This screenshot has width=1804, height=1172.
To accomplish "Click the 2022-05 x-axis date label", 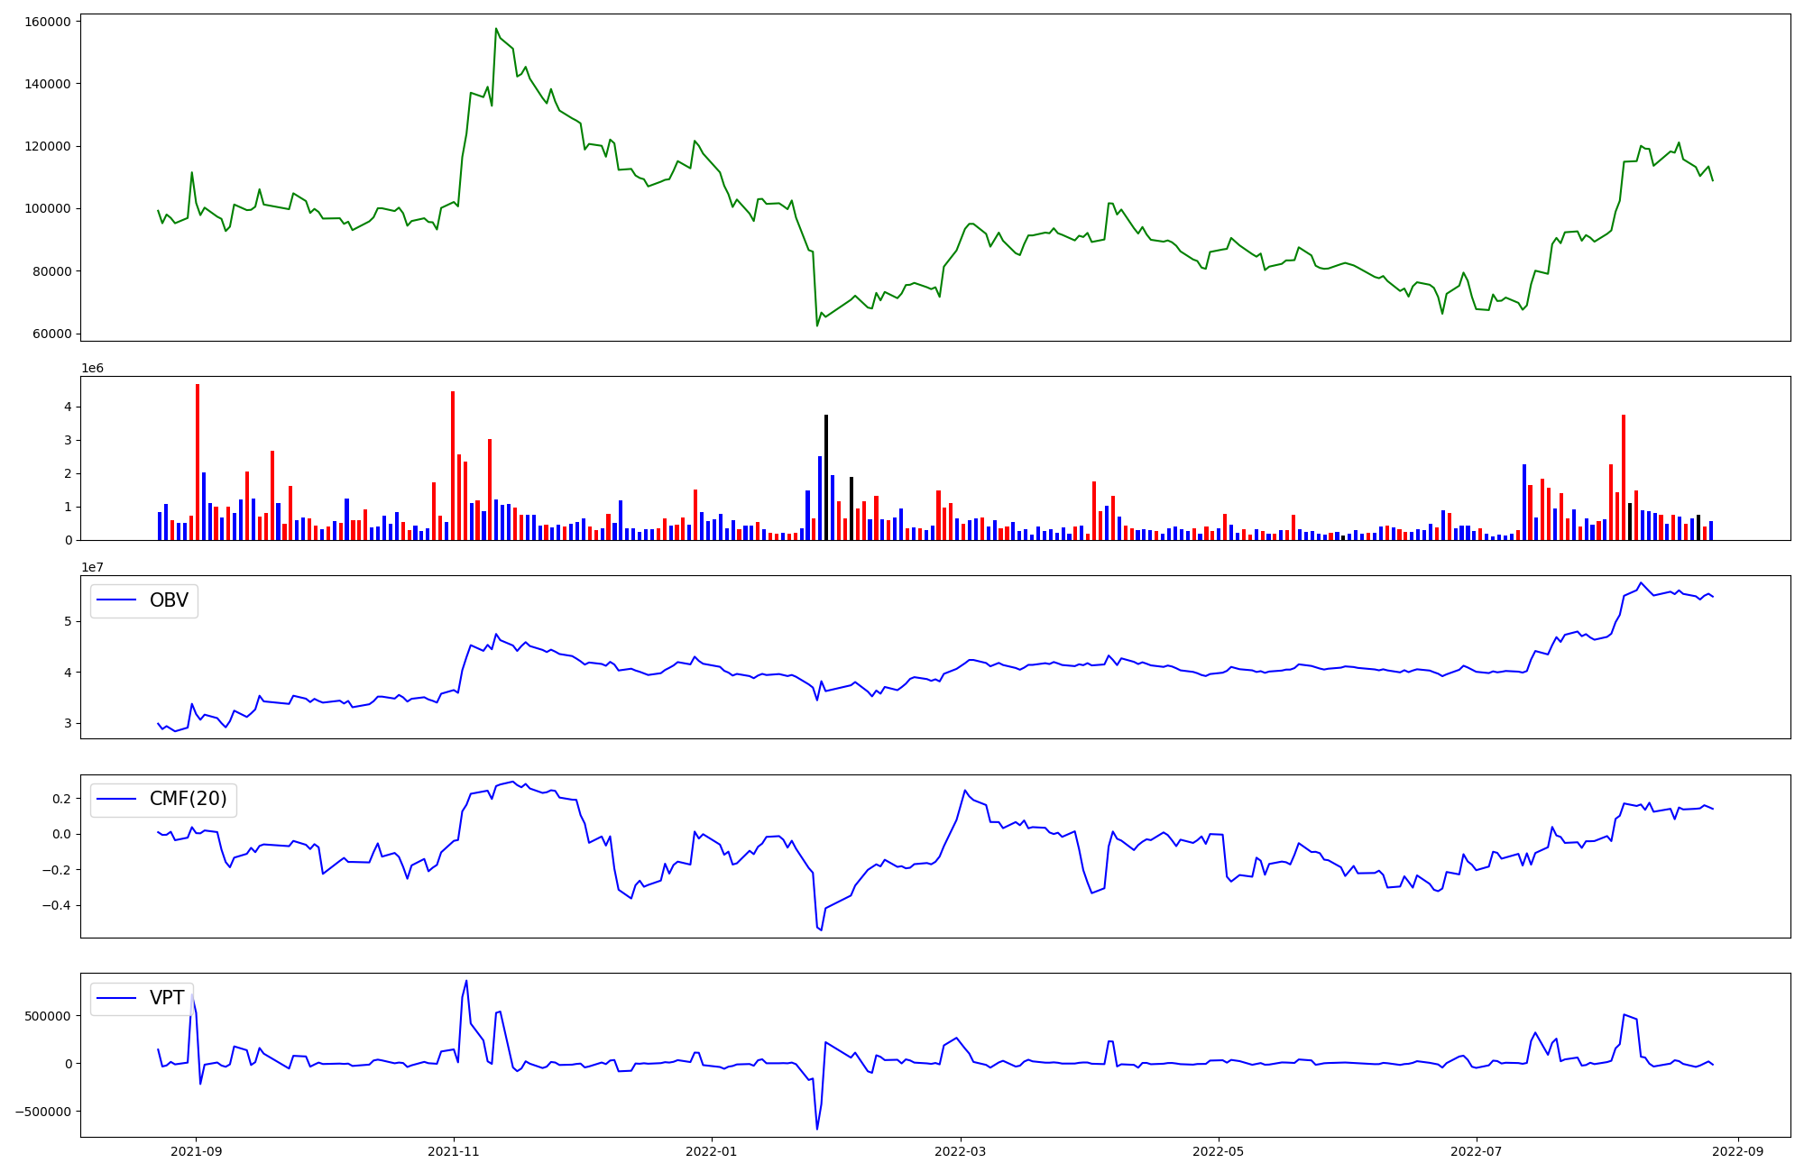I will (1219, 1151).
